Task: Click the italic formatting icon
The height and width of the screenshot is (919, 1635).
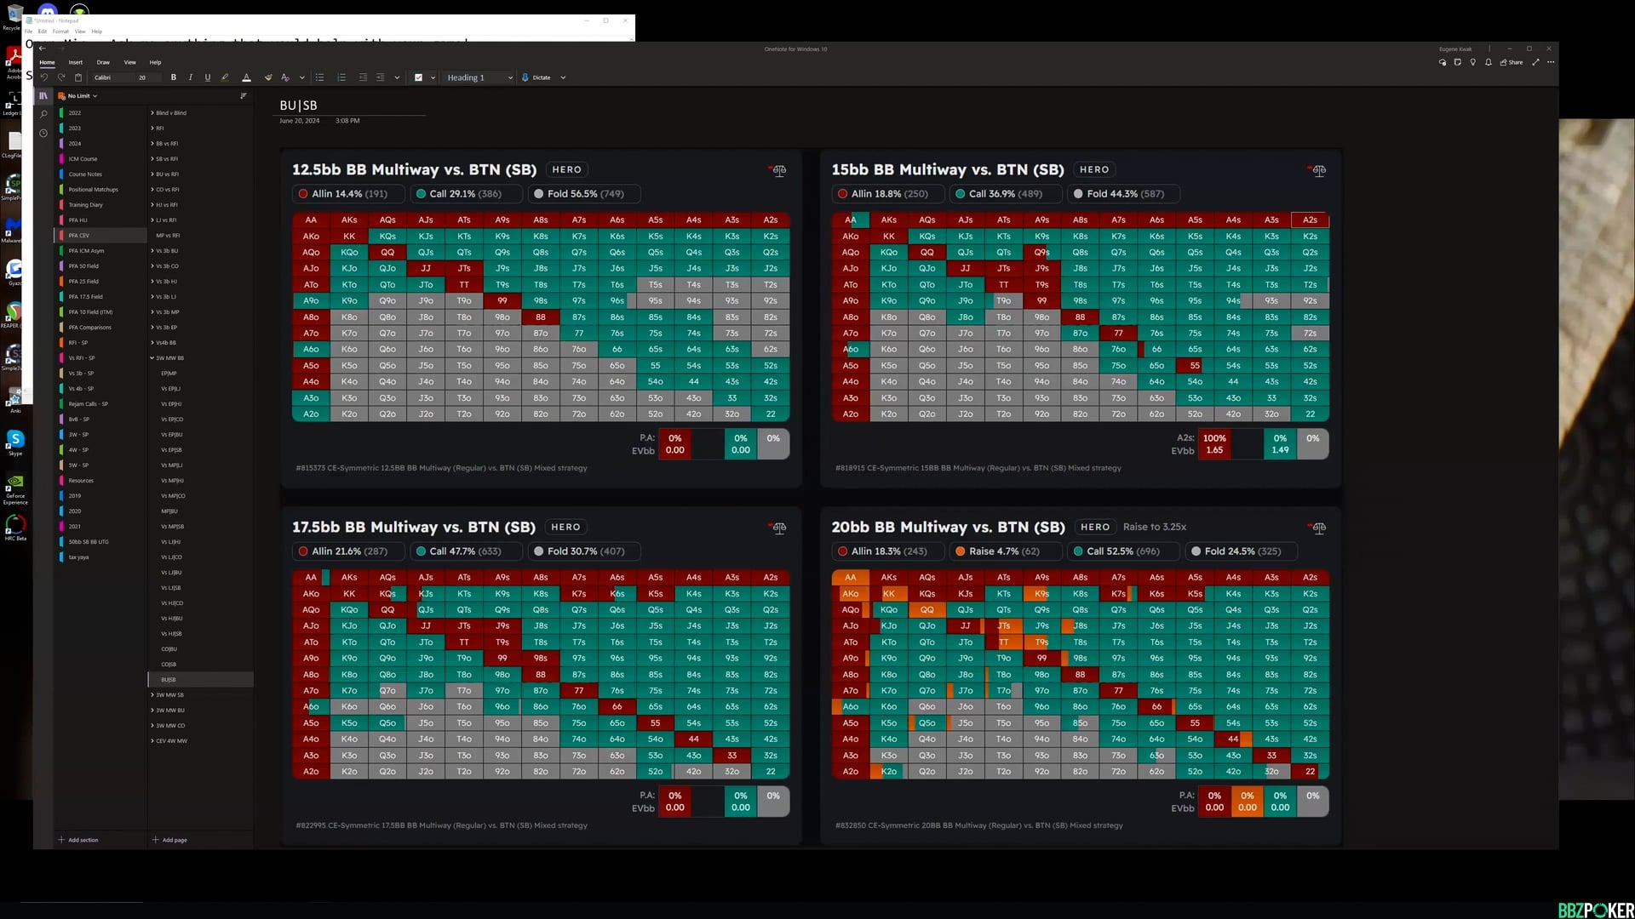Action: pos(190,77)
